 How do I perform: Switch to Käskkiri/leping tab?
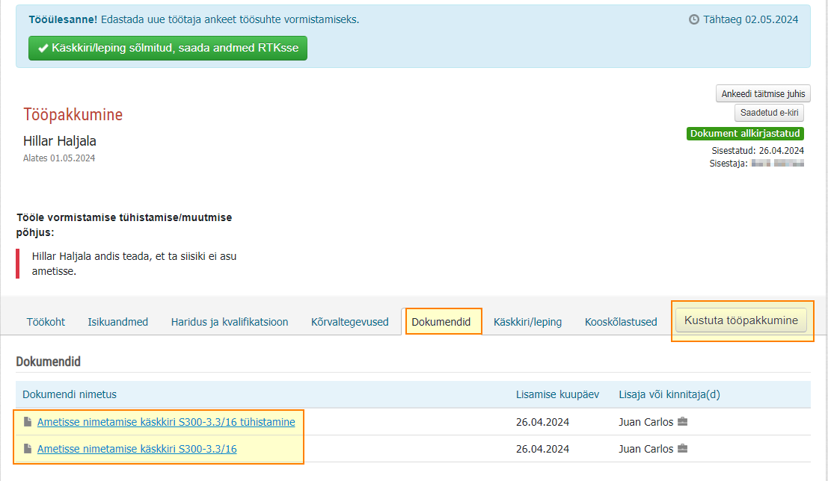coord(527,322)
